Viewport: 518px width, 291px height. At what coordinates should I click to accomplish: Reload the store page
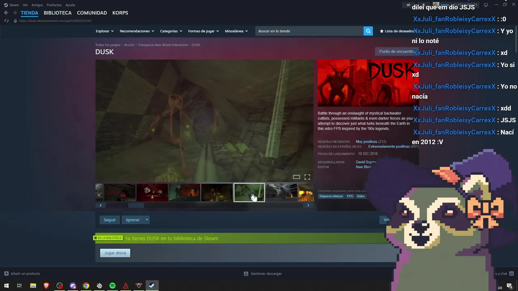point(6,21)
